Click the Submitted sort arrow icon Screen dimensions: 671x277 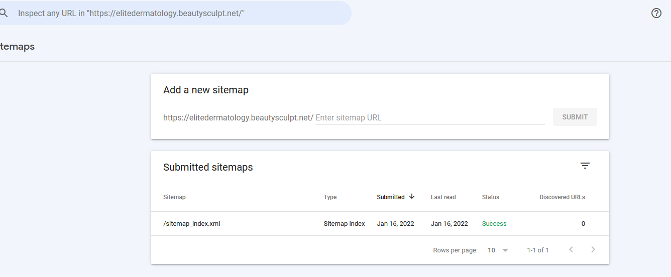click(412, 197)
